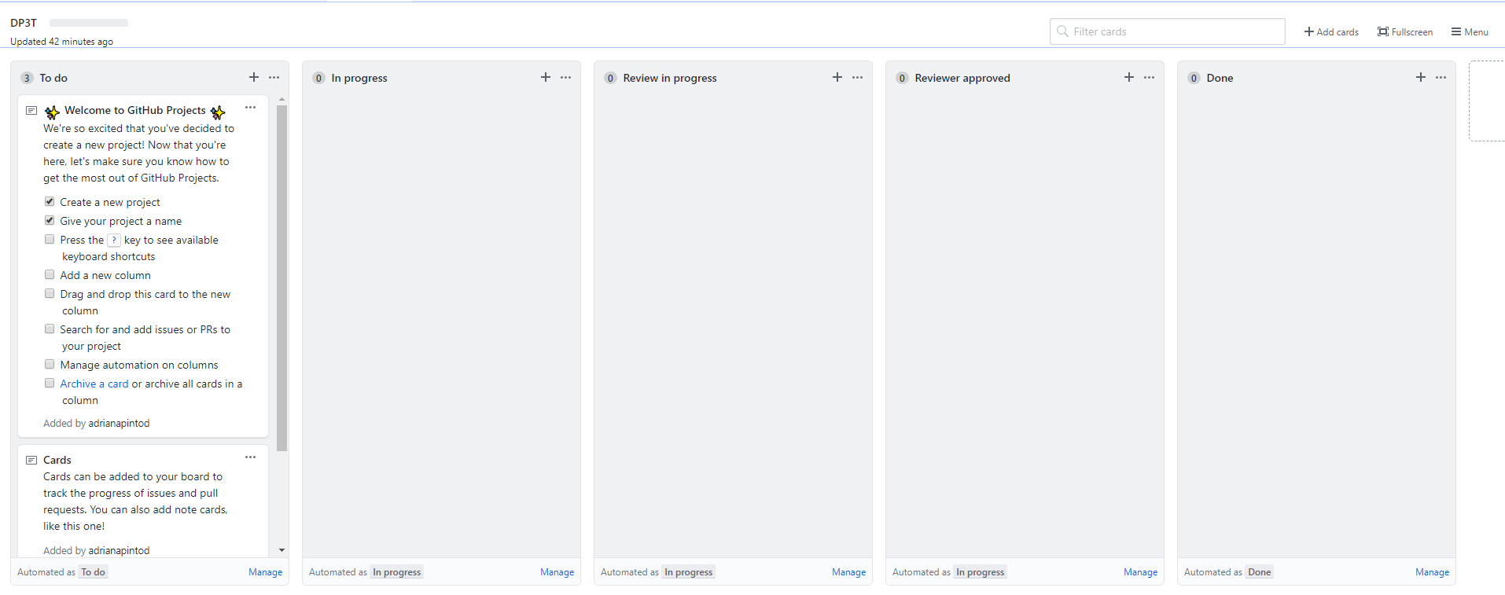The image size is (1505, 595).
Task: Click Manage automation for the Done column
Action: tap(1432, 572)
